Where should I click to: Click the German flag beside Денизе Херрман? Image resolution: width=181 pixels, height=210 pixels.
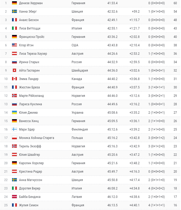pos(14,3)
